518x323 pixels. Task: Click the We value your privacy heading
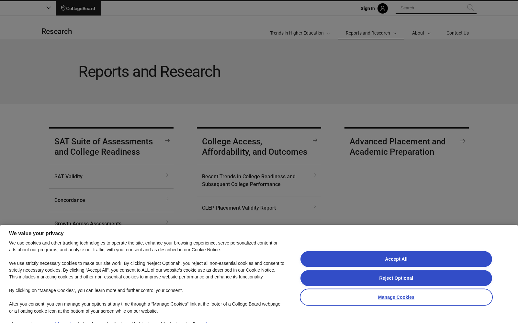36,233
